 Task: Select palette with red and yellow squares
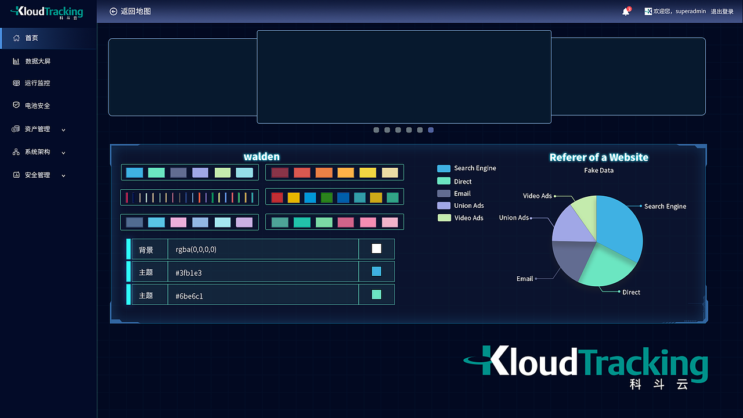point(334,197)
